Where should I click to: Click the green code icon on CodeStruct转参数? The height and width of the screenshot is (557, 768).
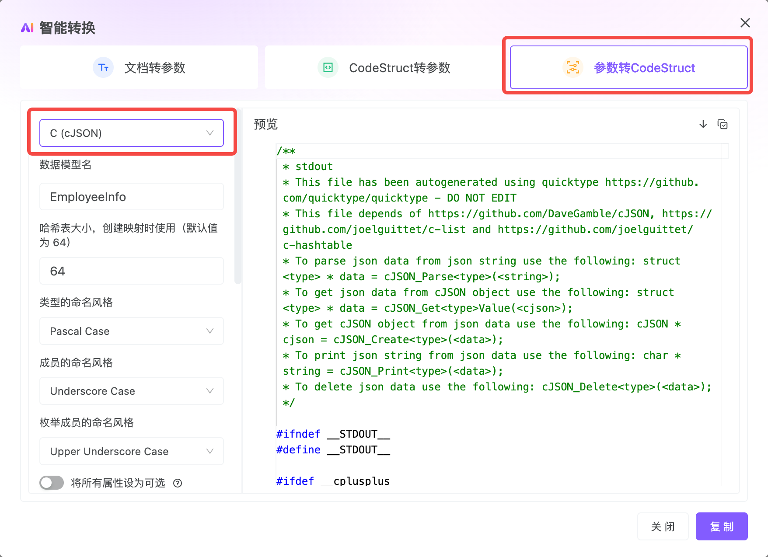point(328,68)
